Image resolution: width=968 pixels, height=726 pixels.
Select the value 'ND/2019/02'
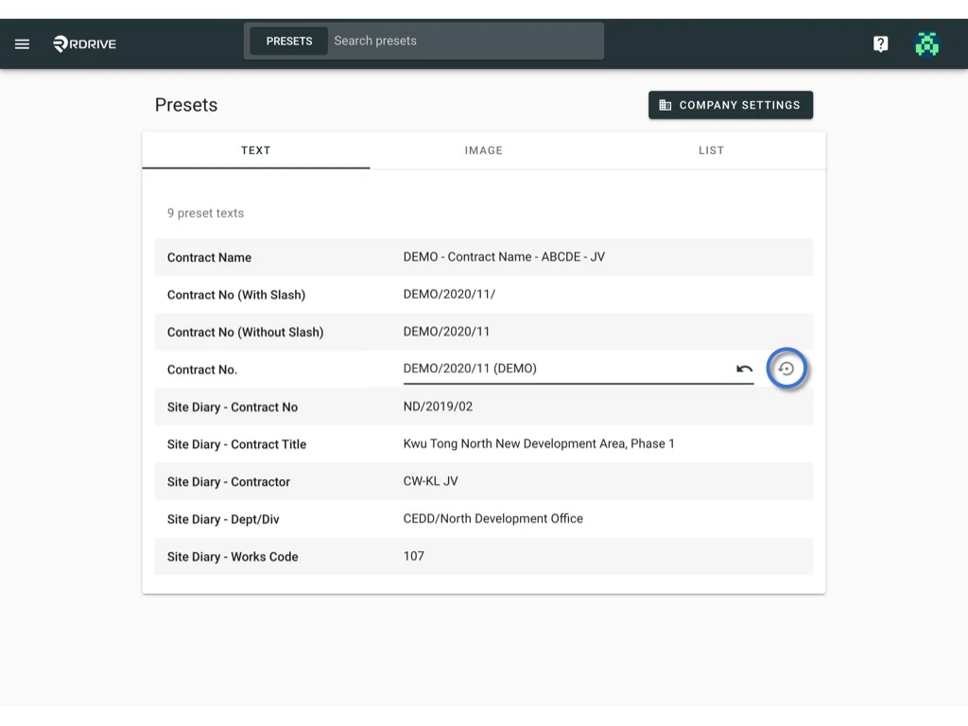(x=438, y=406)
